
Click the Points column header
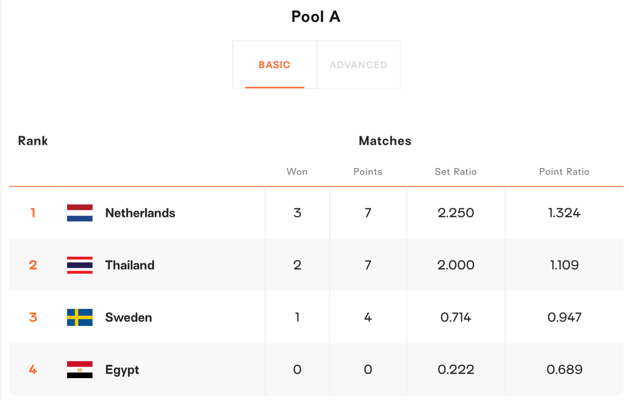pos(368,172)
